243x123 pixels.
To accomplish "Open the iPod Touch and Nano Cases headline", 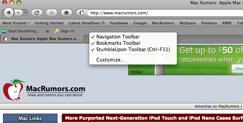I will [154, 118].
